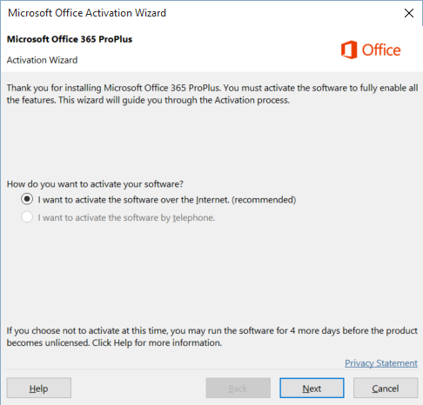This screenshot has width=423, height=405.
Task: Click the separator line above the buttons
Action: 212,369
